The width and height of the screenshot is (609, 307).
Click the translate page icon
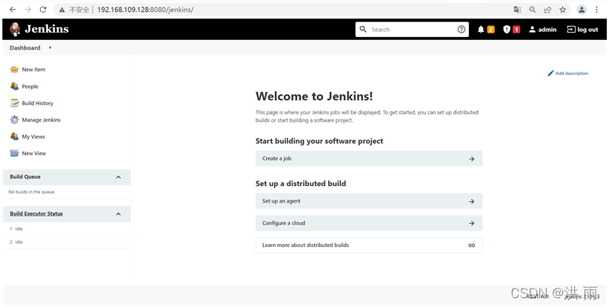click(517, 10)
